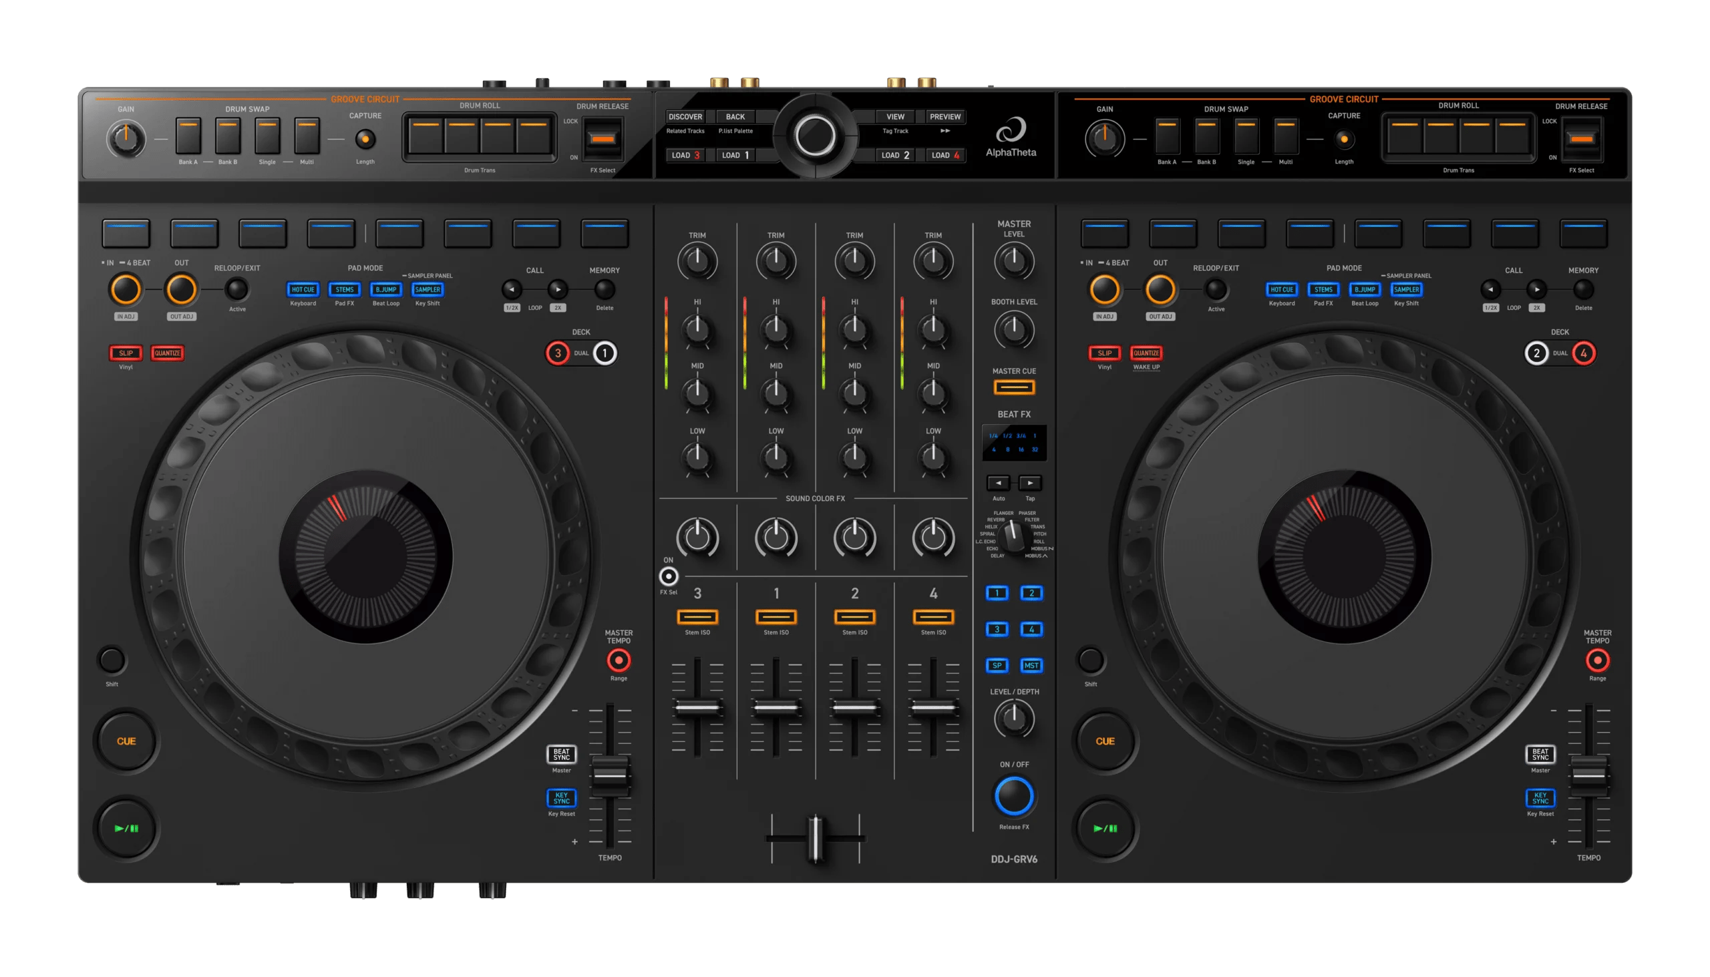The image size is (1710, 977).
Task: Toggle left deck SLIP button
Action: click(x=126, y=353)
